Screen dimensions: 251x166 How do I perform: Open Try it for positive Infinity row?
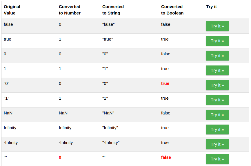pos(217,129)
